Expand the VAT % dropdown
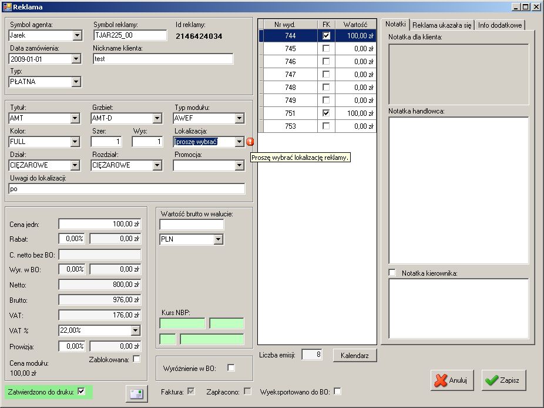This screenshot has height=408, width=544. coord(136,331)
